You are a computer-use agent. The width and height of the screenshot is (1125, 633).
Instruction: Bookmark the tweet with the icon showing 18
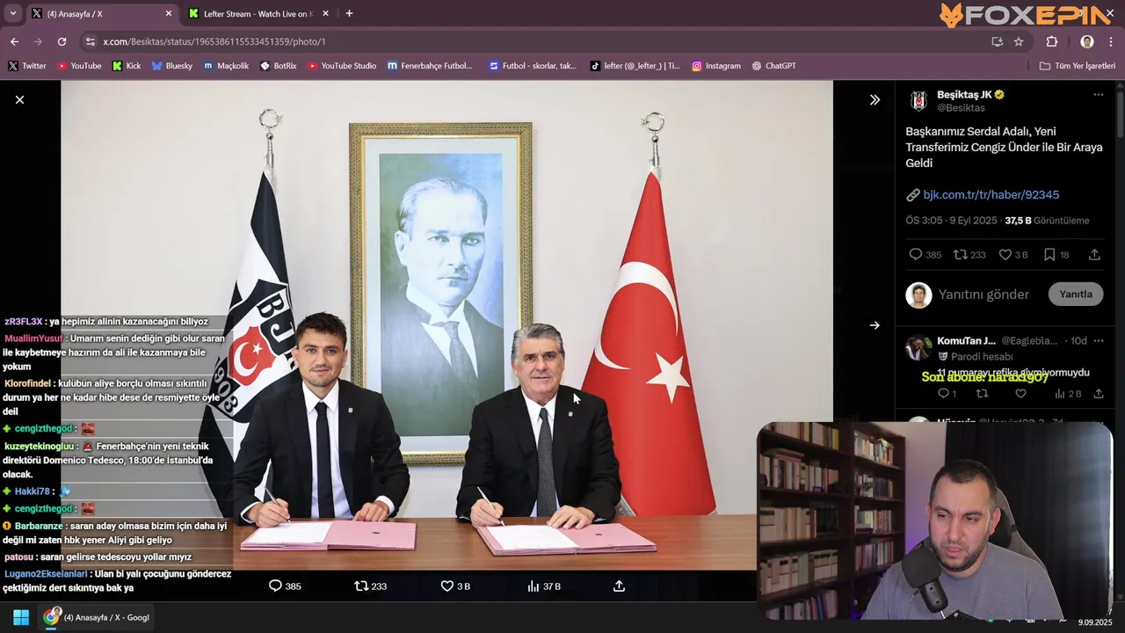1049,255
